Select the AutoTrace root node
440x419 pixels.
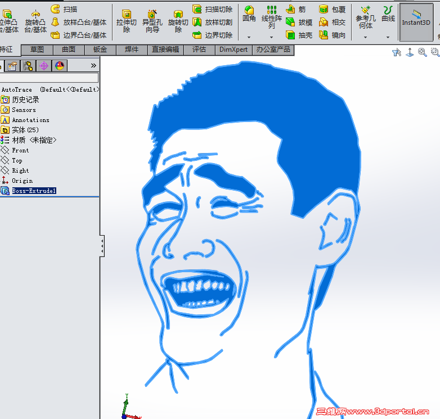[50, 89]
